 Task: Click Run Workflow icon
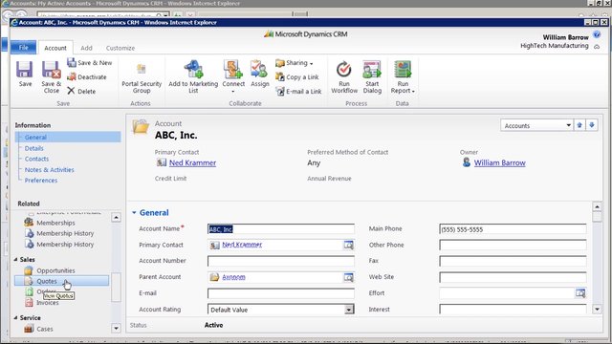tap(344, 70)
